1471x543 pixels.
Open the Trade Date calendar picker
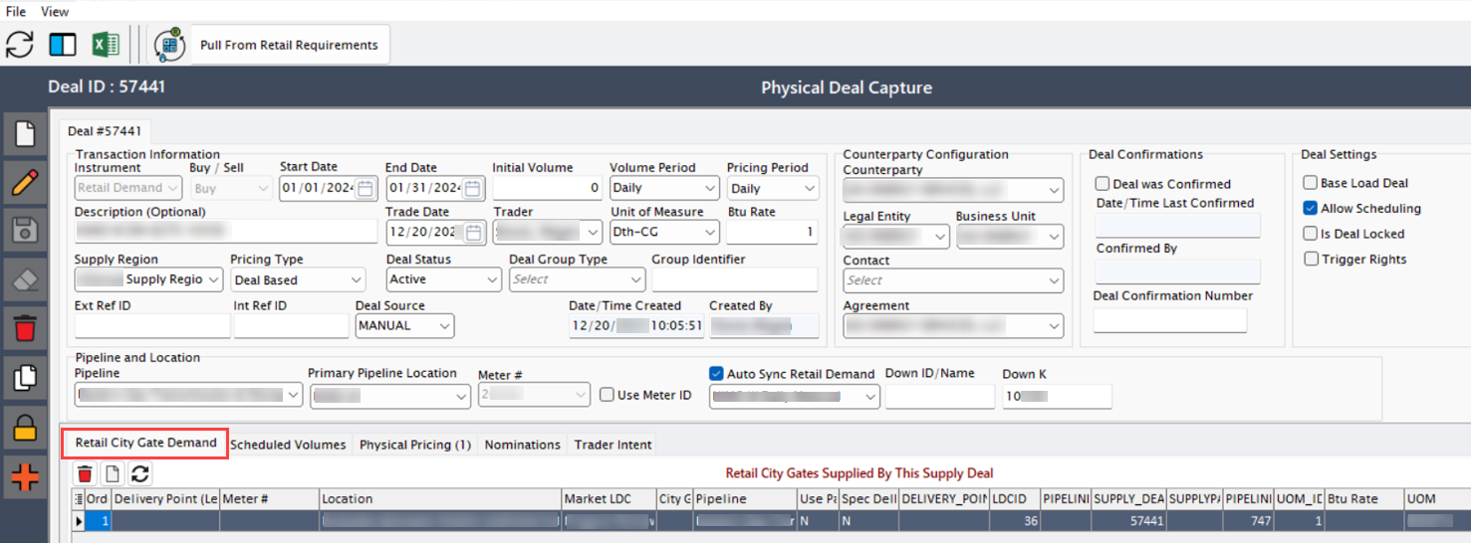click(x=472, y=232)
